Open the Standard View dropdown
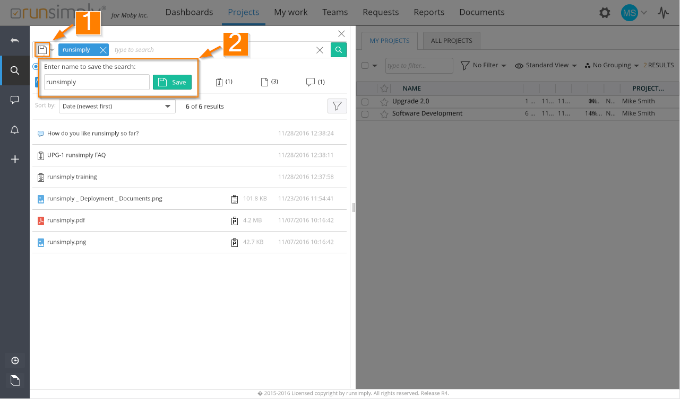The width and height of the screenshot is (680, 399). pyautogui.click(x=546, y=65)
